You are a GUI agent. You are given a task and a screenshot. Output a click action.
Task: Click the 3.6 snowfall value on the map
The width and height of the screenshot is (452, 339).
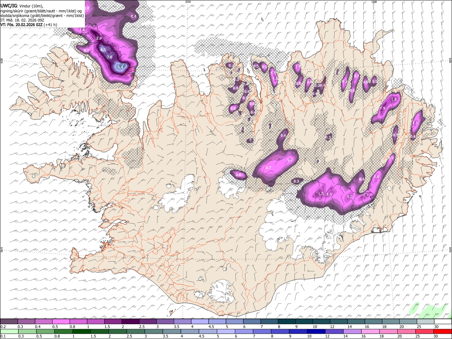coord(109,57)
